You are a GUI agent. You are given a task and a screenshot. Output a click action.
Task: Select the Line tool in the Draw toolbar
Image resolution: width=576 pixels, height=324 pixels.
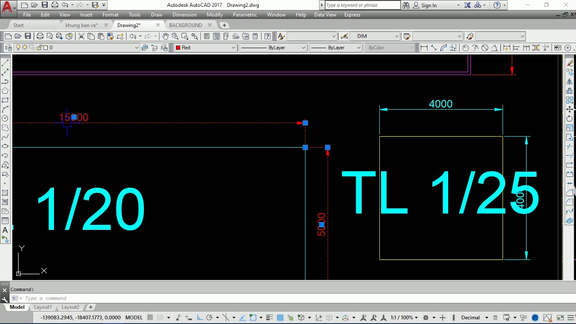tap(5, 63)
